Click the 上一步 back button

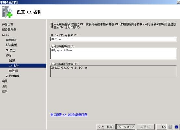(106, 127)
